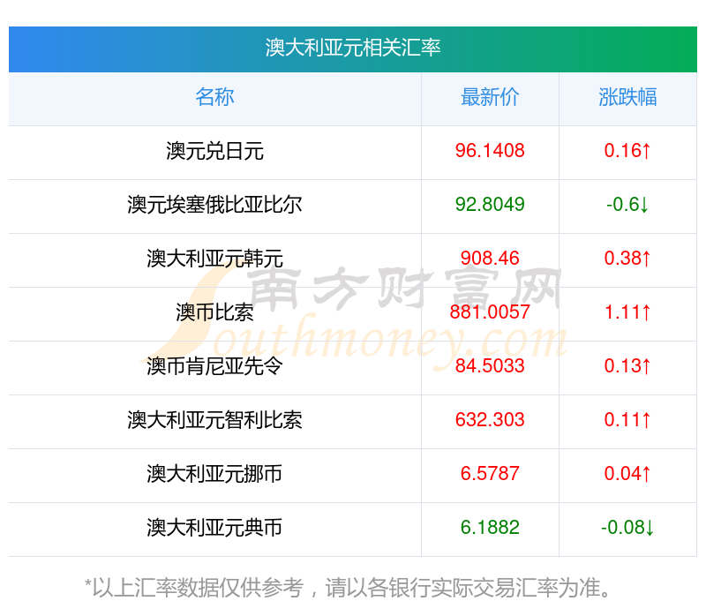Select the 澳元埃塞俄比亚比尔 row name

click(214, 205)
